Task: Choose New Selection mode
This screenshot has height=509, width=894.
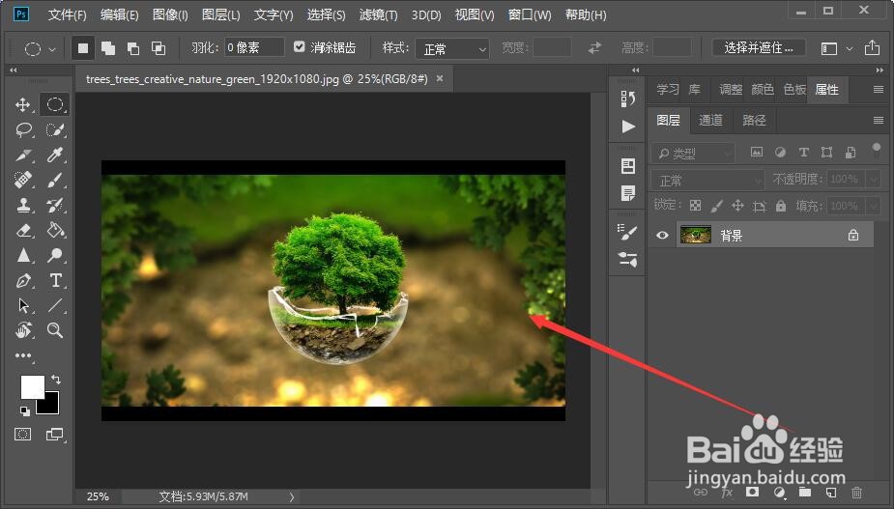Action: (83, 48)
